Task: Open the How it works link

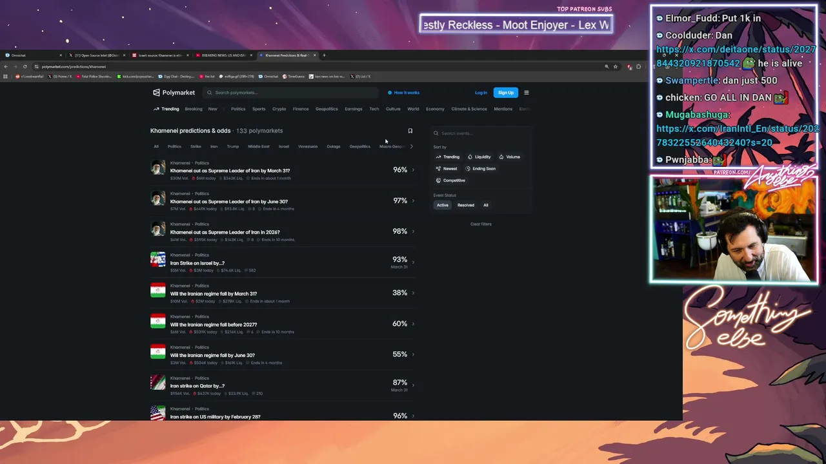Action: [x=404, y=93]
